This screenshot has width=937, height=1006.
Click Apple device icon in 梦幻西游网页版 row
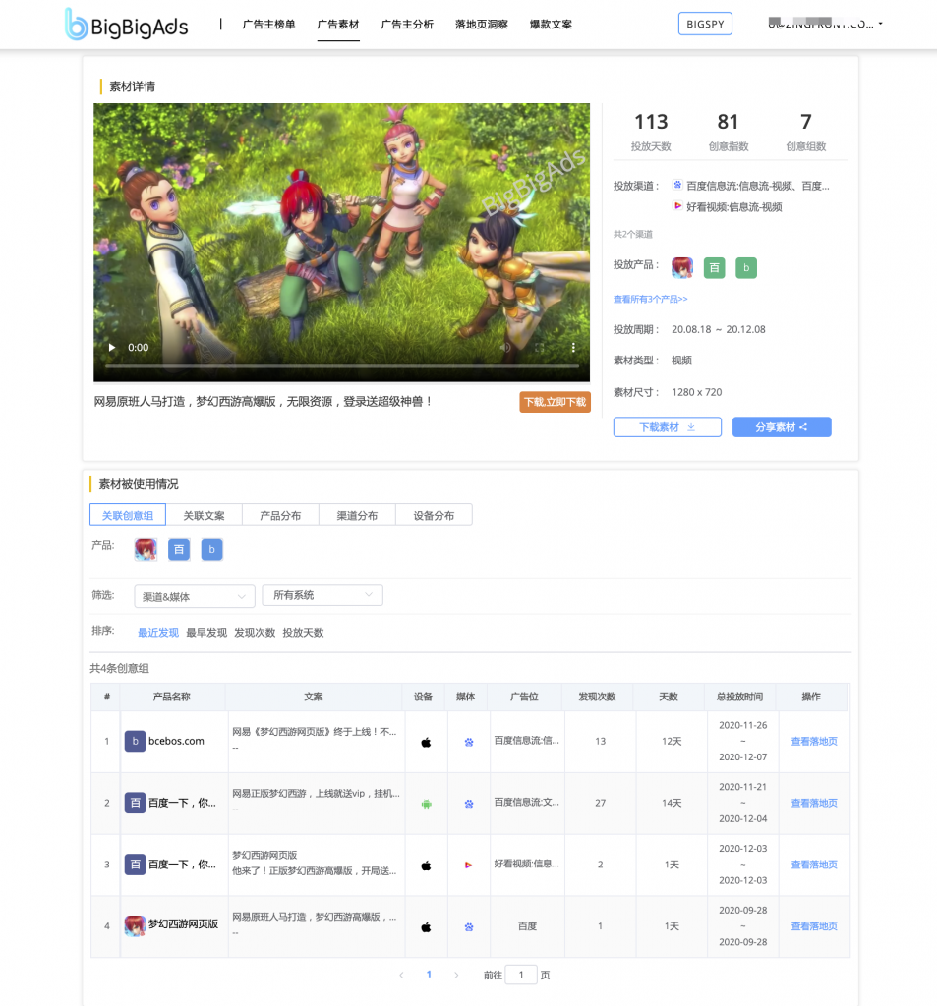tap(426, 927)
